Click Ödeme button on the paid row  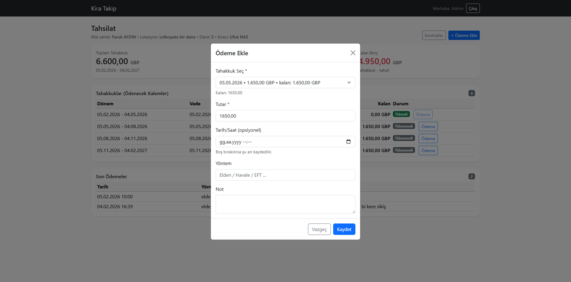coord(423,115)
